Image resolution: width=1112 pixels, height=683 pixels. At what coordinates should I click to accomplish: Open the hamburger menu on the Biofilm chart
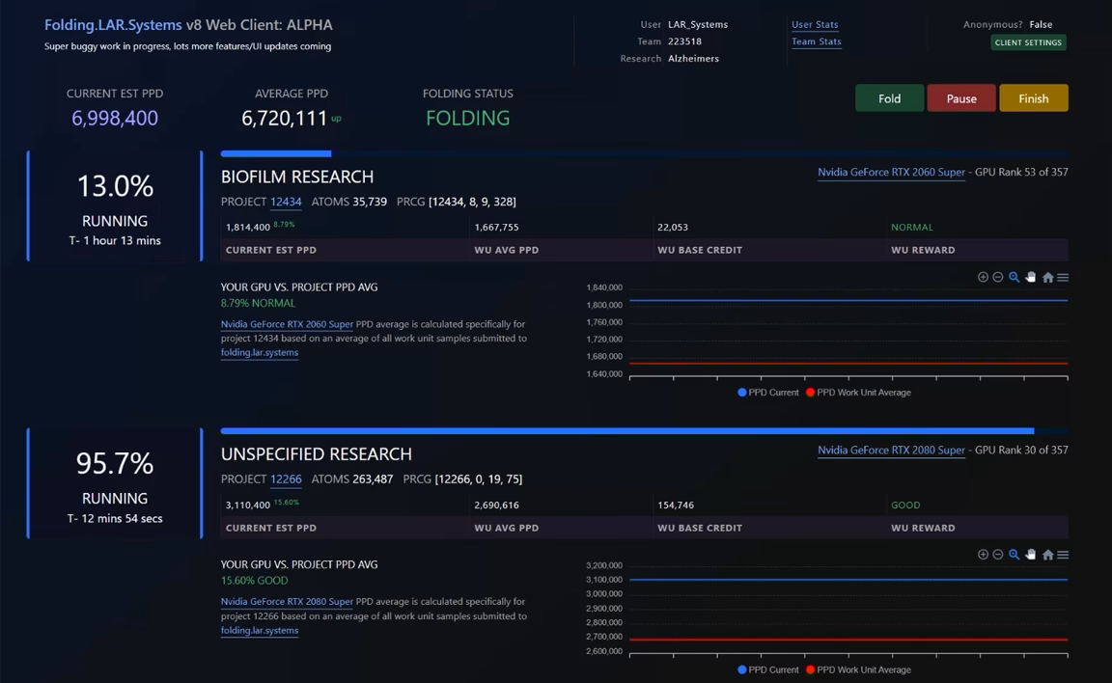point(1062,277)
